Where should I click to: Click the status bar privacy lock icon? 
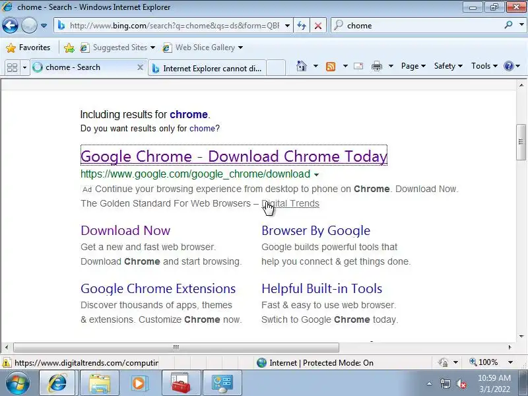click(443, 362)
